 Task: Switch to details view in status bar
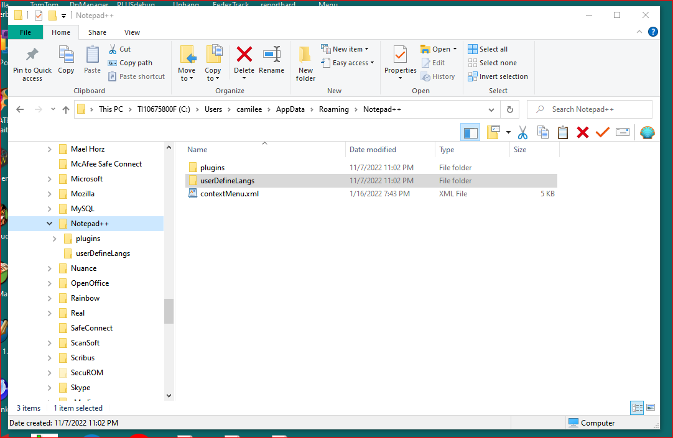(637, 408)
